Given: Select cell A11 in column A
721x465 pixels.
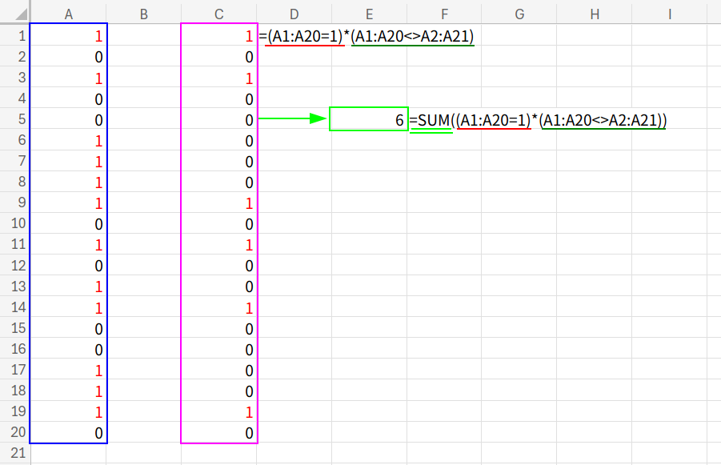Looking at the screenshot, I should tap(68, 245).
